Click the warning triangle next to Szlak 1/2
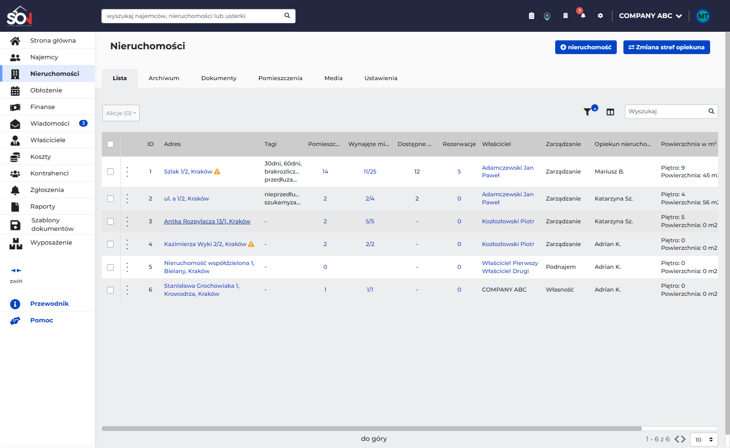 pyautogui.click(x=217, y=172)
